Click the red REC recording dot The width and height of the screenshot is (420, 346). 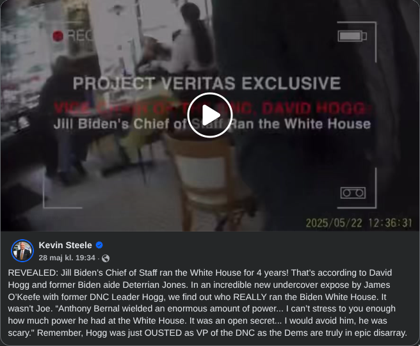tap(58, 36)
